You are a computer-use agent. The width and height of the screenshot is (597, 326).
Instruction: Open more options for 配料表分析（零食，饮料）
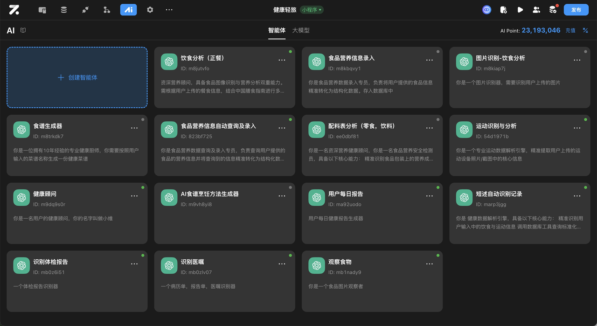point(430,128)
